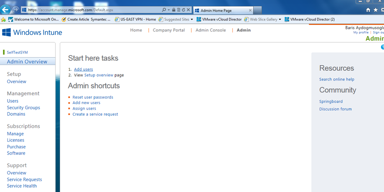Go to Home in top navigation

[136, 30]
